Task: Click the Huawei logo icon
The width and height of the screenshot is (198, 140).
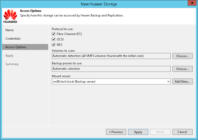Action: point(10,16)
